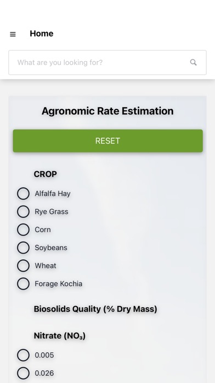The image size is (215, 383).
Task: Click the green RESET button
Action: [x=108, y=141]
